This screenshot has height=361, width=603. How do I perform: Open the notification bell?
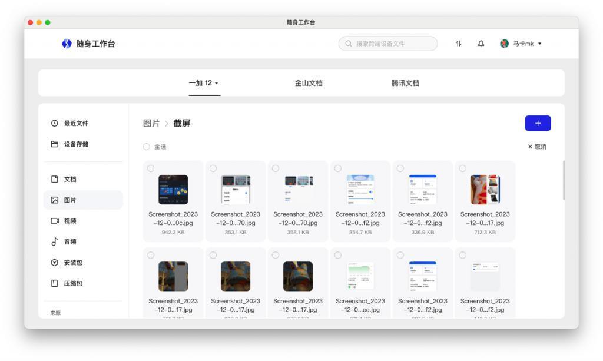point(481,43)
